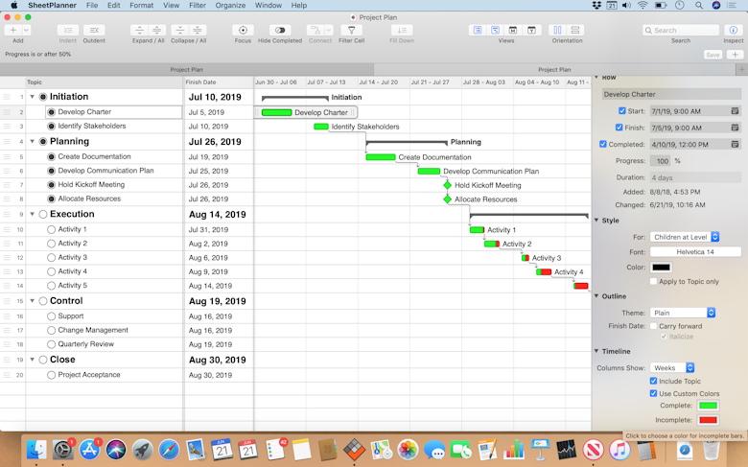Open the Format menu
Screen dimensions: 748x467
tap(142, 5)
